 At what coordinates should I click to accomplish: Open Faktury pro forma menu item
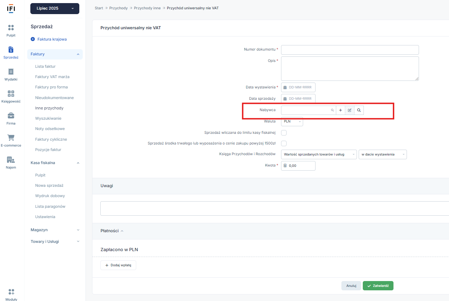[x=51, y=87]
